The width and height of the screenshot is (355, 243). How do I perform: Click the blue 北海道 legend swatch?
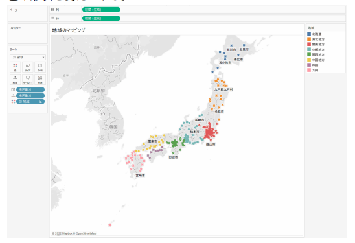click(309, 34)
